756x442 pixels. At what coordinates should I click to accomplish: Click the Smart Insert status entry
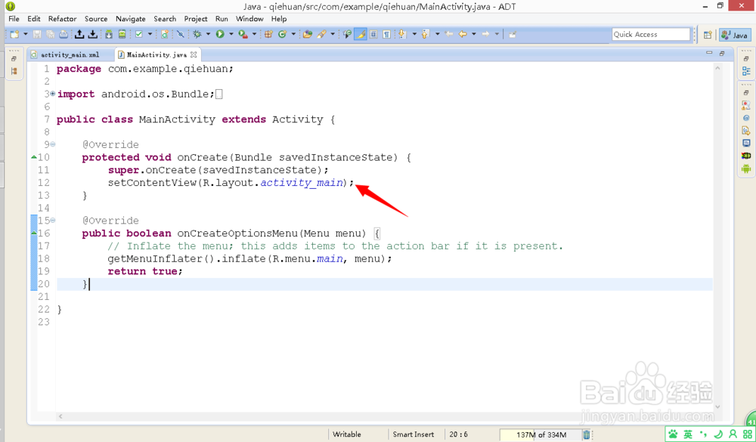click(414, 434)
